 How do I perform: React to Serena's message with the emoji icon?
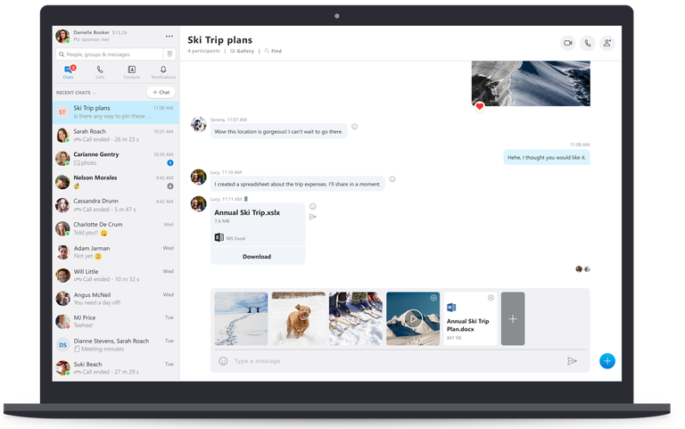pos(355,127)
